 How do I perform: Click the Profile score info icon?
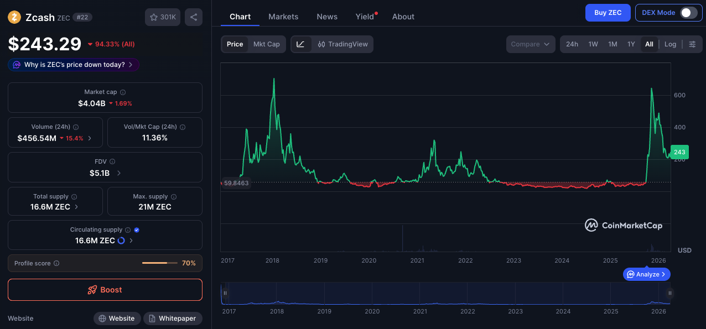pyautogui.click(x=56, y=264)
